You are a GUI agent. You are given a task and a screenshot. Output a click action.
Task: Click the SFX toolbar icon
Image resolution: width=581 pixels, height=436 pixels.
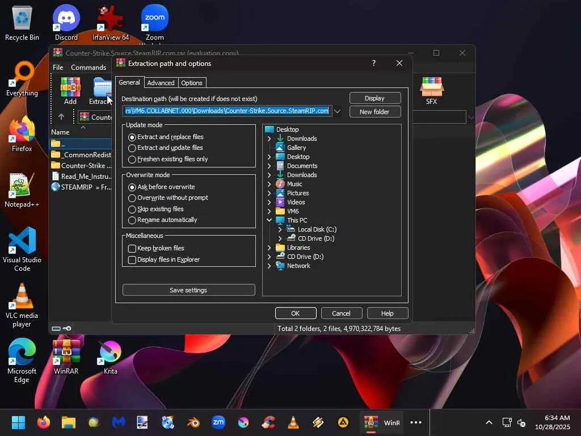point(431,90)
